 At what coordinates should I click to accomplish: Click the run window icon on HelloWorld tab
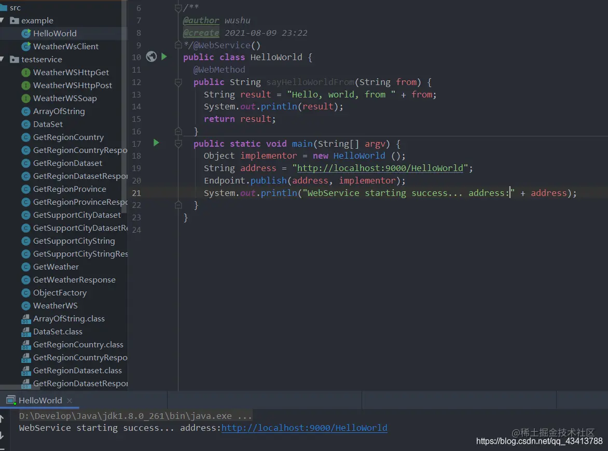11,400
